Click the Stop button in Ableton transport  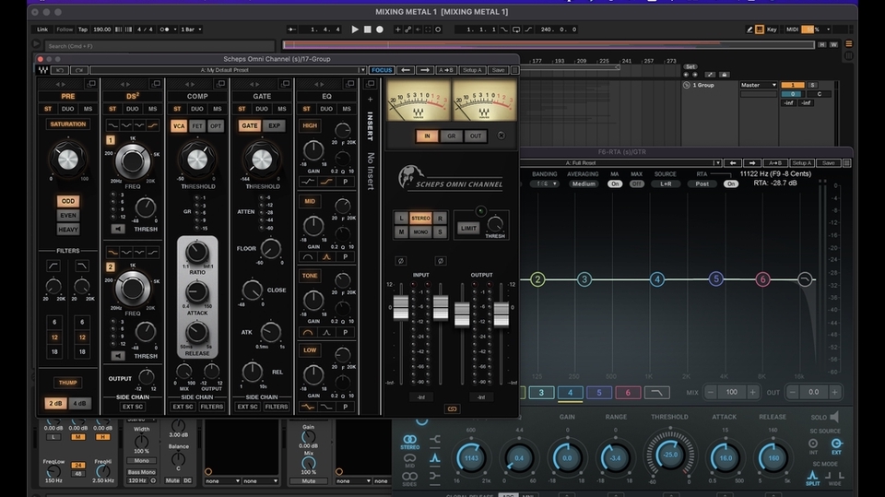[x=368, y=30]
